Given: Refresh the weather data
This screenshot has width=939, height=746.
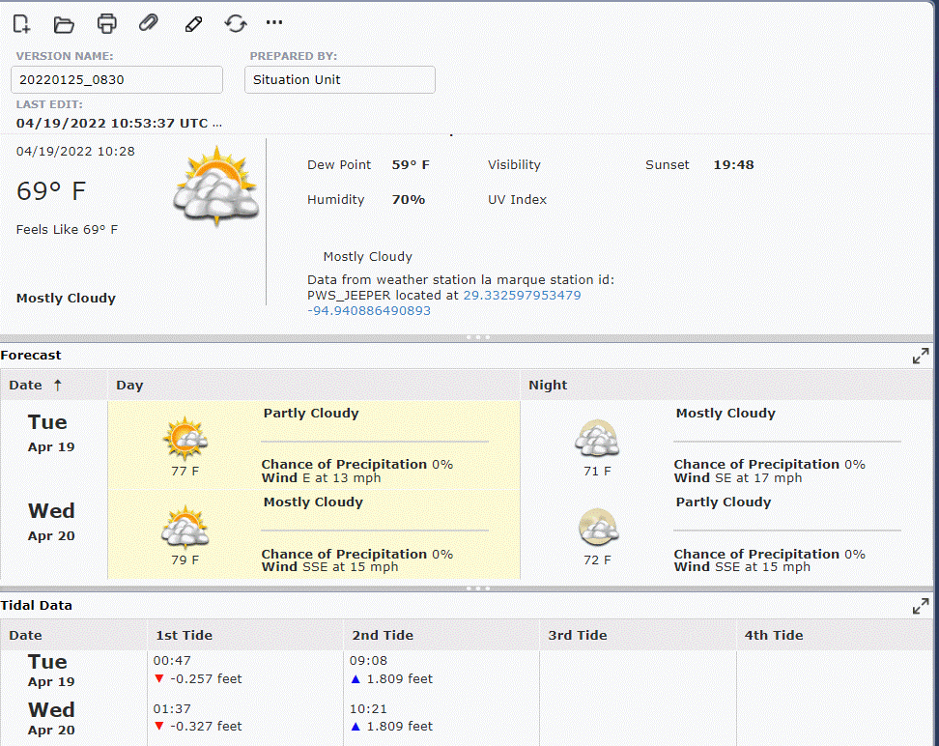Looking at the screenshot, I should click(x=236, y=23).
